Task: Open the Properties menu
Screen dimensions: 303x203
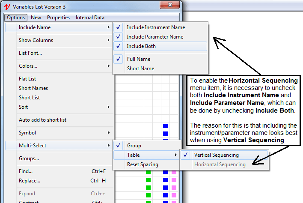Action: click(x=58, y=18)
